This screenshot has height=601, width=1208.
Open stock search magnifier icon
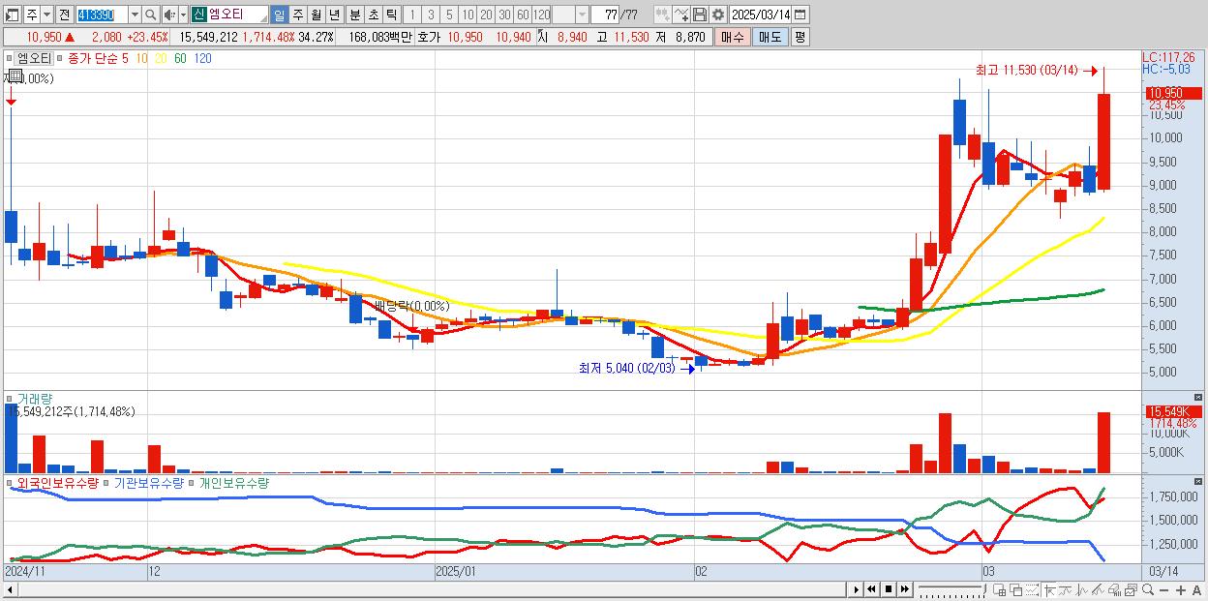coord(152,15)
